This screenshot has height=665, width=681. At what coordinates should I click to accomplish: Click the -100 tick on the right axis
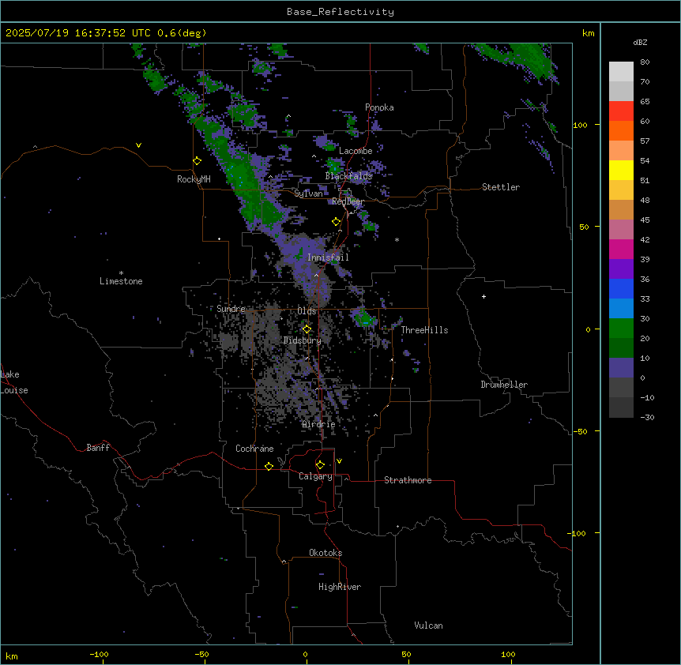point(578,533)
